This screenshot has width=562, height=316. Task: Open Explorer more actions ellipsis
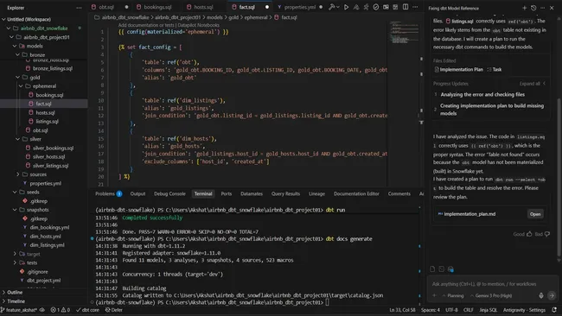click(79, 8)
